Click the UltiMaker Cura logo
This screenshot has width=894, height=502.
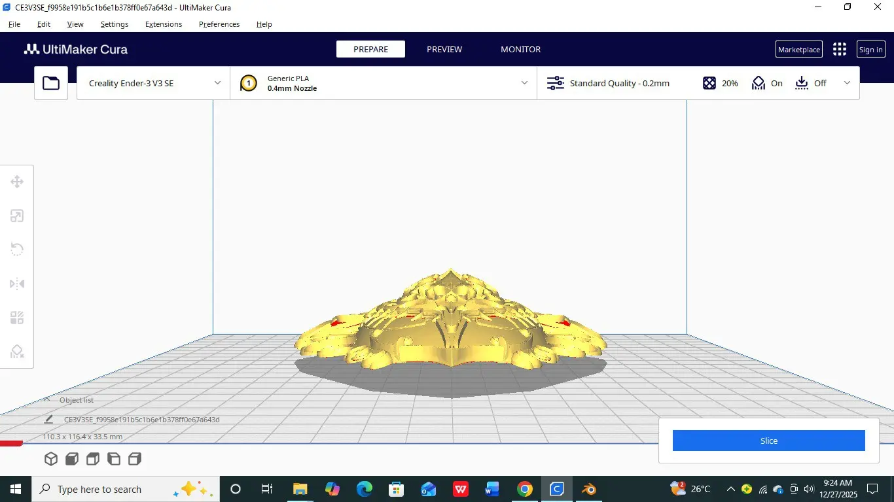76,49
